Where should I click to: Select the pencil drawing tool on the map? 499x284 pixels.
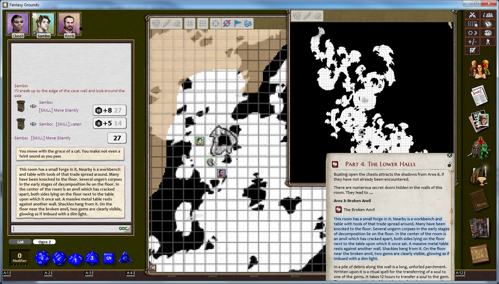[x=166, y=23]
